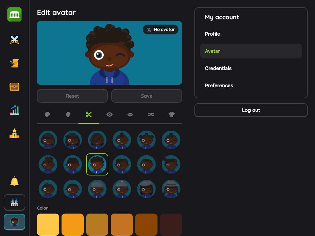
Task: Open the leaderboard podium icon
Action: pyautogui.click(x=14, y=133)
